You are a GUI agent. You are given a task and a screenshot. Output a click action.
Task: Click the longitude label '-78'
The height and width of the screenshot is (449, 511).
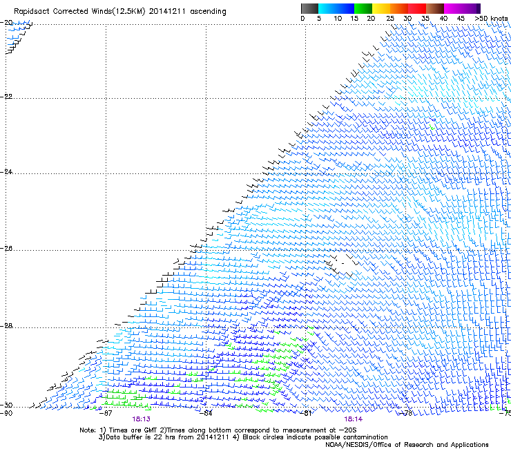[406, 414]
